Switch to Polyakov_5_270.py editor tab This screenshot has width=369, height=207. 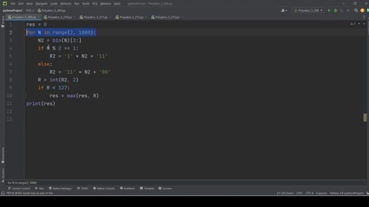click(x=59, y=17)
